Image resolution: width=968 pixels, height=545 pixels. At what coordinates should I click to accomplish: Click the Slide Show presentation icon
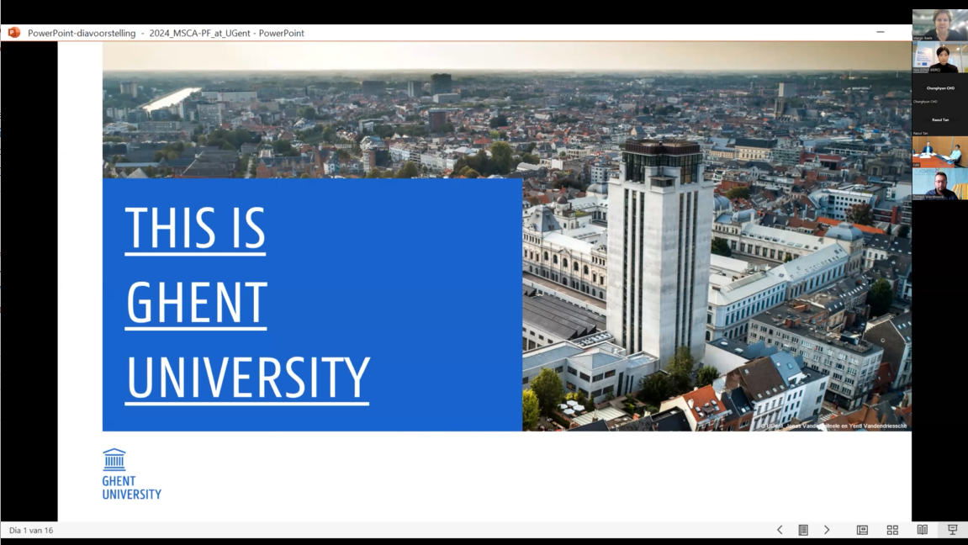pos(953,530)
